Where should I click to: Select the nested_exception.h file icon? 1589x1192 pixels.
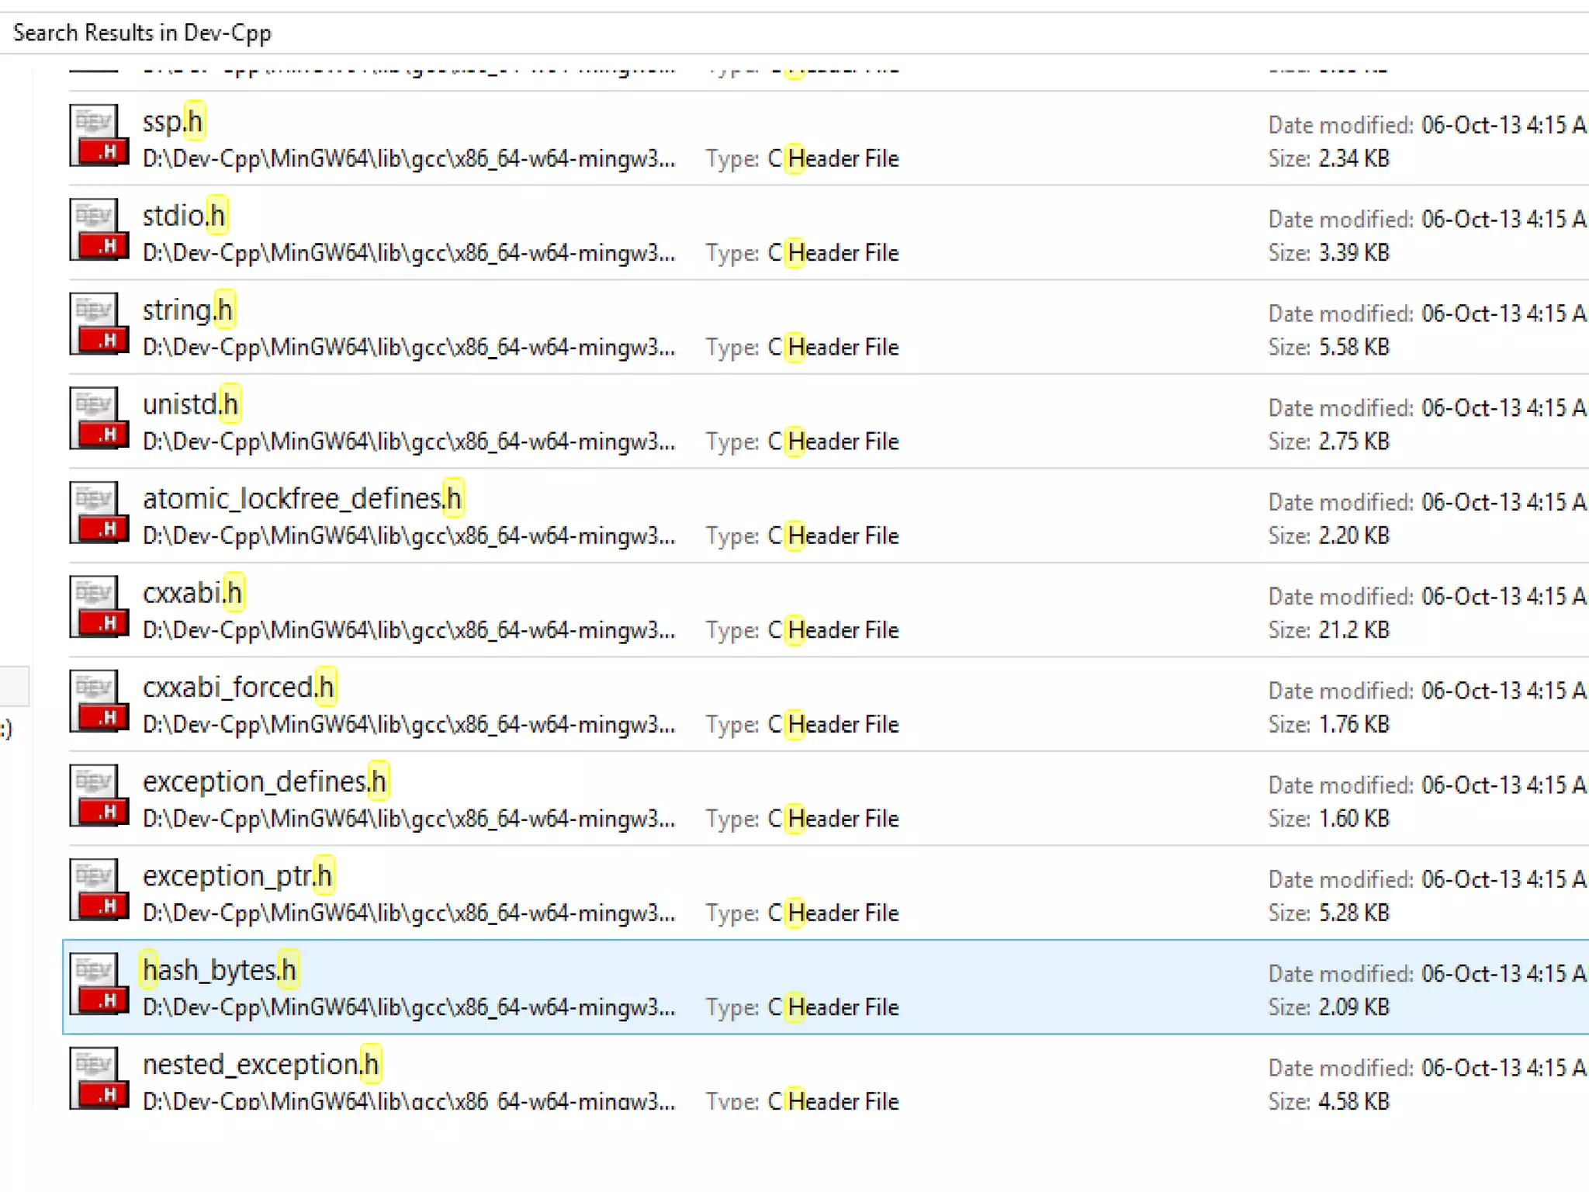[x=99, y=1079]
